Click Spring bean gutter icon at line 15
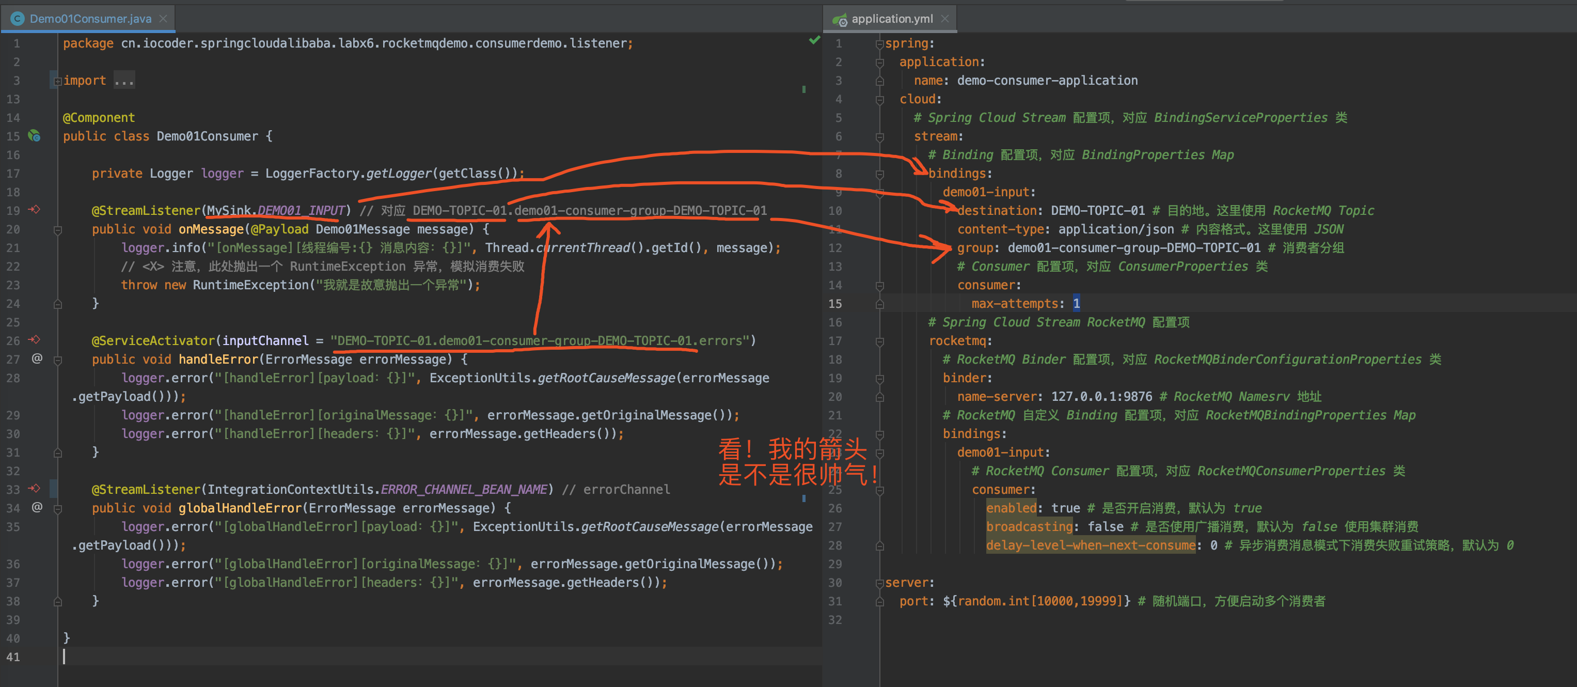The height and width of the screenshot is (687, 1577). (35, 136)
